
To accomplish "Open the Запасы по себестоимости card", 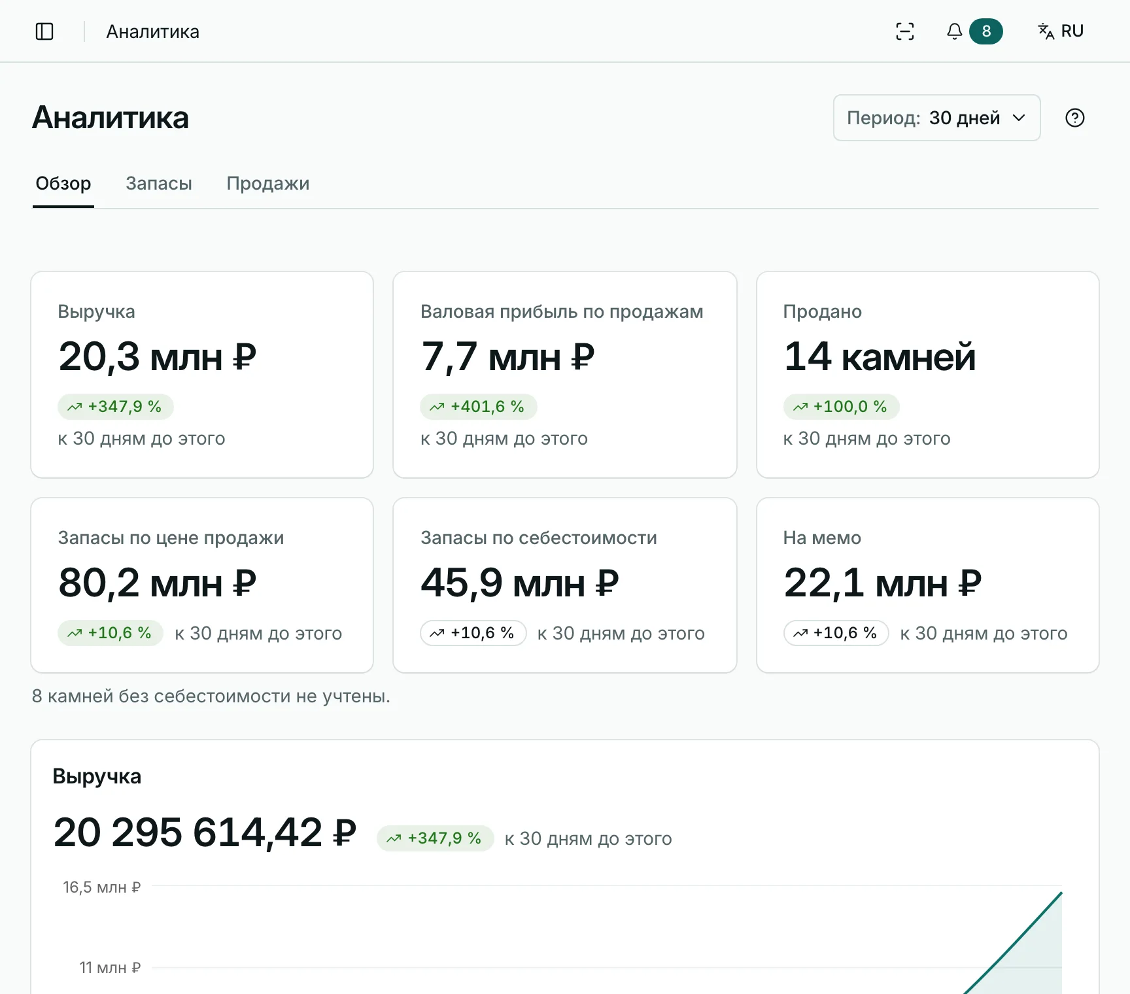I will [565, 585].
